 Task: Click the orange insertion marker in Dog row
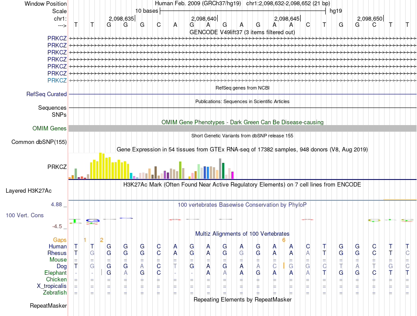tap(284, 266)
